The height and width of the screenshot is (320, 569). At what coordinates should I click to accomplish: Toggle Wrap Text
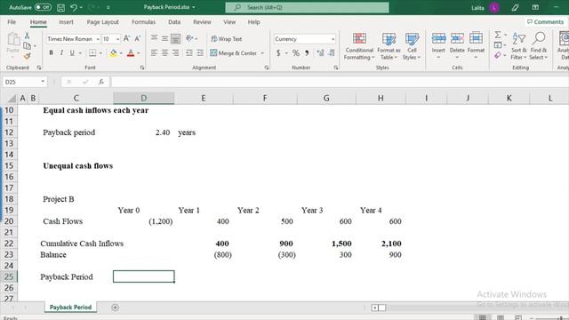coord(226,38)
